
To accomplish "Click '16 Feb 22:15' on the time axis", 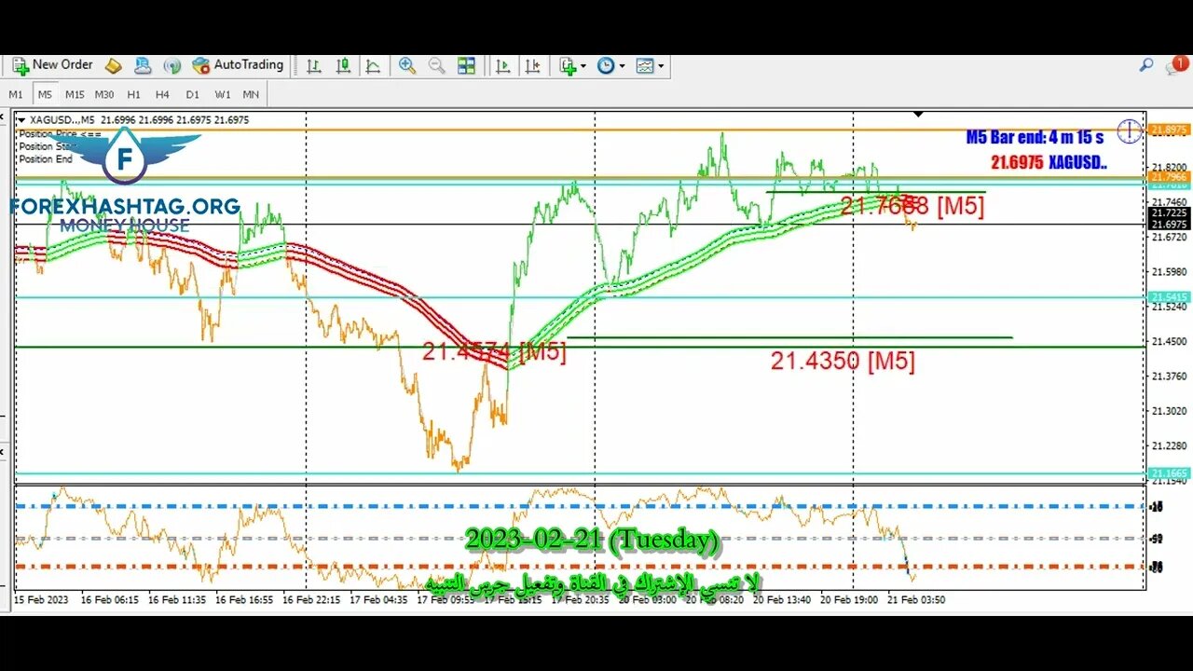I will pos(312,600).
